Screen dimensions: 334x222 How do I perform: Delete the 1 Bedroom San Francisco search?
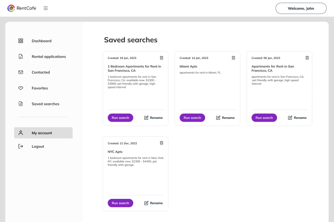[162, 58]
